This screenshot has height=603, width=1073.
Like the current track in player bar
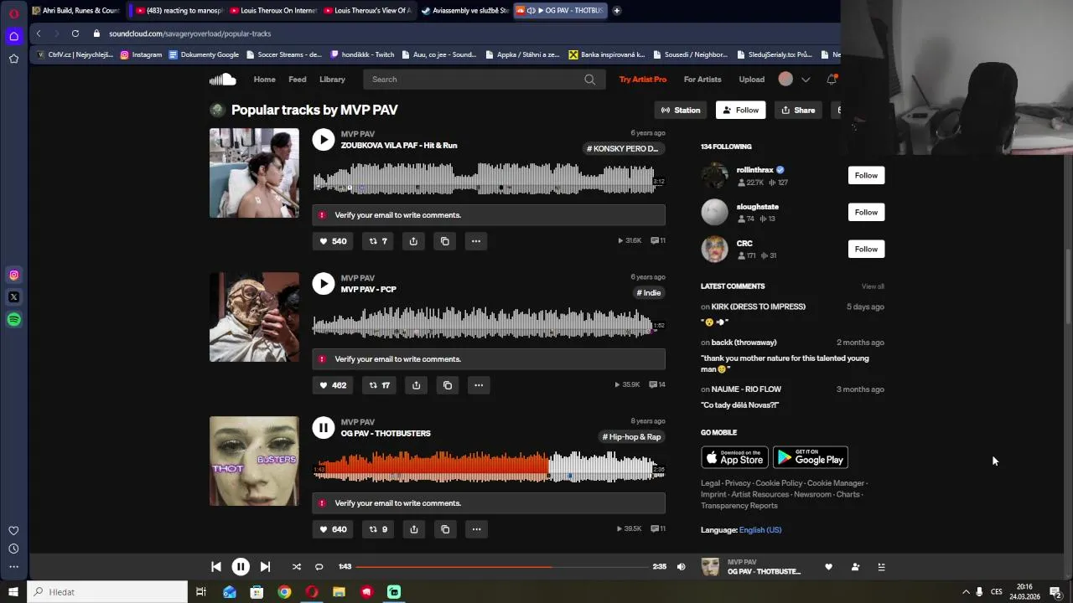828,567
